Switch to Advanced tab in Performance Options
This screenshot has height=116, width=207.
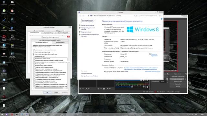[60, 43]
